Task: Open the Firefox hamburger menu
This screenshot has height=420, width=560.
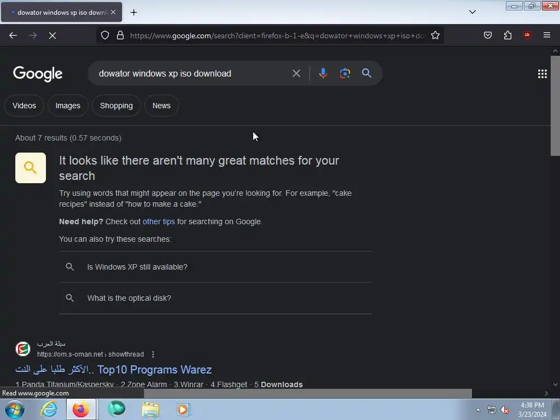Action: click(547, 35)
